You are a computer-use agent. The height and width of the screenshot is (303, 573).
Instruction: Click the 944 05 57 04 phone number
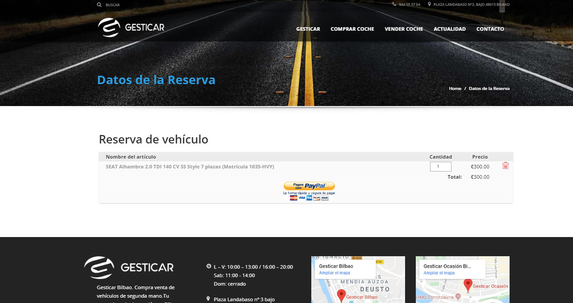point(410,4)
